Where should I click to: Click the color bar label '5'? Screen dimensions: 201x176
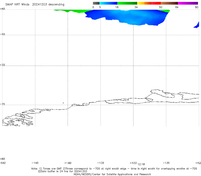[x=100, y=7]
